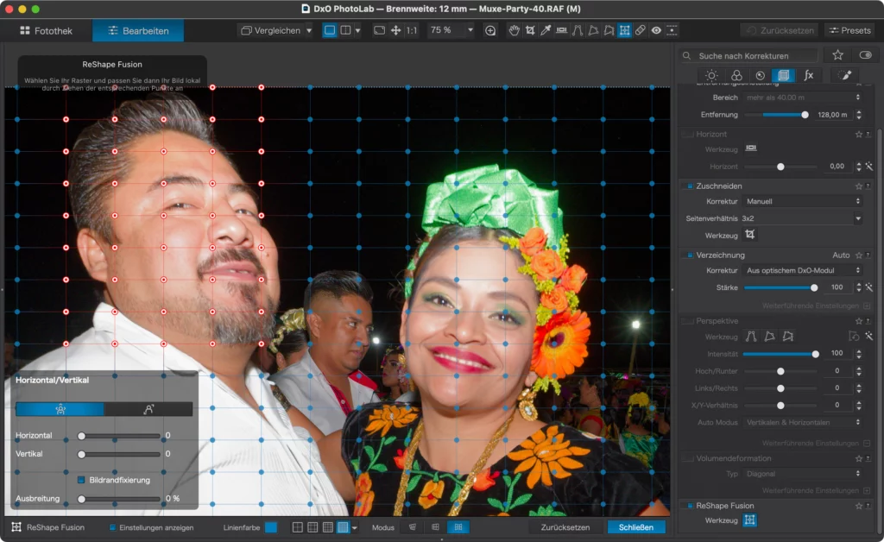Open Volumendeformation Typ Diagonal dropdown
884x542 pixels.
pyautogui.click(x=802, y=474)
